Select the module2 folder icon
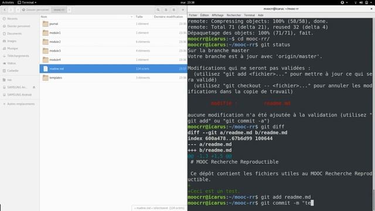 46,42
